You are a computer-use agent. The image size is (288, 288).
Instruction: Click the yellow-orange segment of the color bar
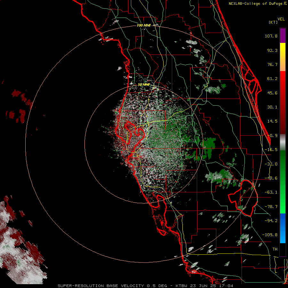[x=283, y=57]
